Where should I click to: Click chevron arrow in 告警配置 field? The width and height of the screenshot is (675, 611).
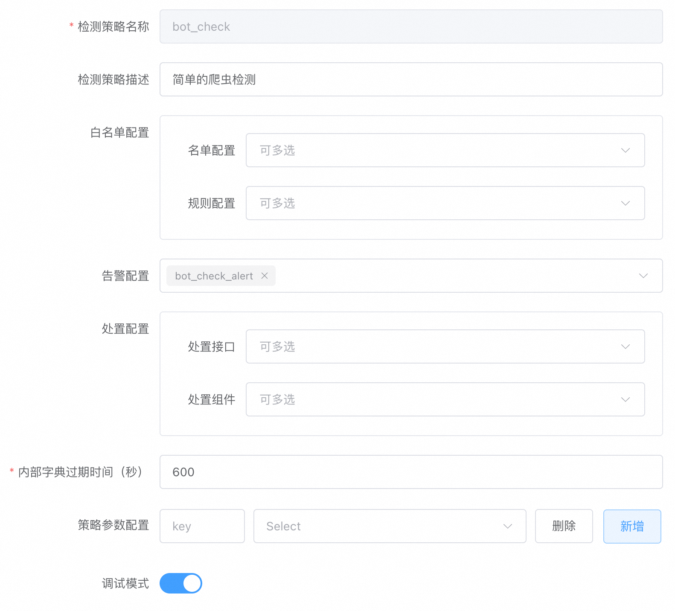(643, 276)
